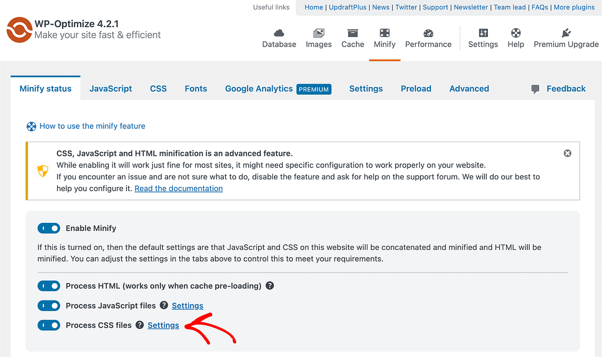Viewport: 602px width, 357px height.
Task: Open Settings link for Process JavaScript files
Action: click(188, 305)
